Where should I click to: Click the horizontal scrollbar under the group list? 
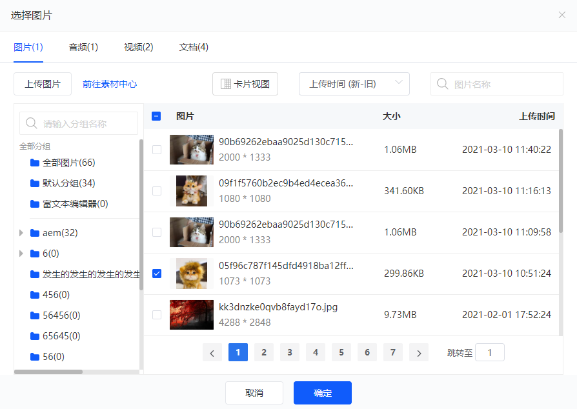48,372
